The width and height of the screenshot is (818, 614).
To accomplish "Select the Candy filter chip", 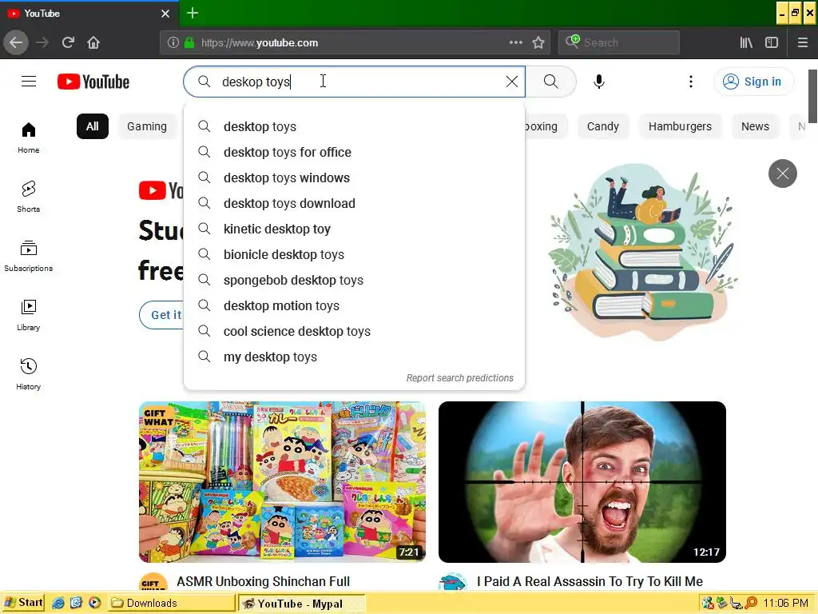I will coord(603,126).
